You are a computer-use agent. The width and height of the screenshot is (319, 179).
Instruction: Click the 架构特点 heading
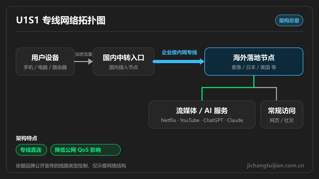[x=27, y=138]
